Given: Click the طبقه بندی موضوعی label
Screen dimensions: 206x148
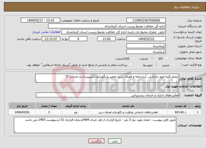Looking at the screenshot, I should [188, 58].
